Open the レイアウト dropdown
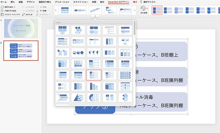This screenshot has height=133, width=220. click(x=43, y=15)
